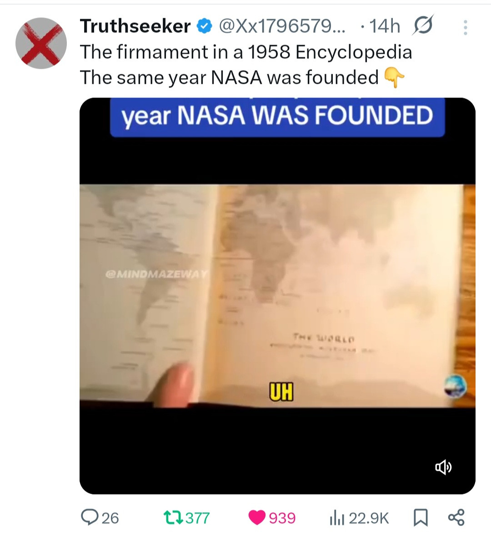This screenshot has width=491, height=540.
Task: Open the Truthseeker profile avatar
Action: [41, 43]
